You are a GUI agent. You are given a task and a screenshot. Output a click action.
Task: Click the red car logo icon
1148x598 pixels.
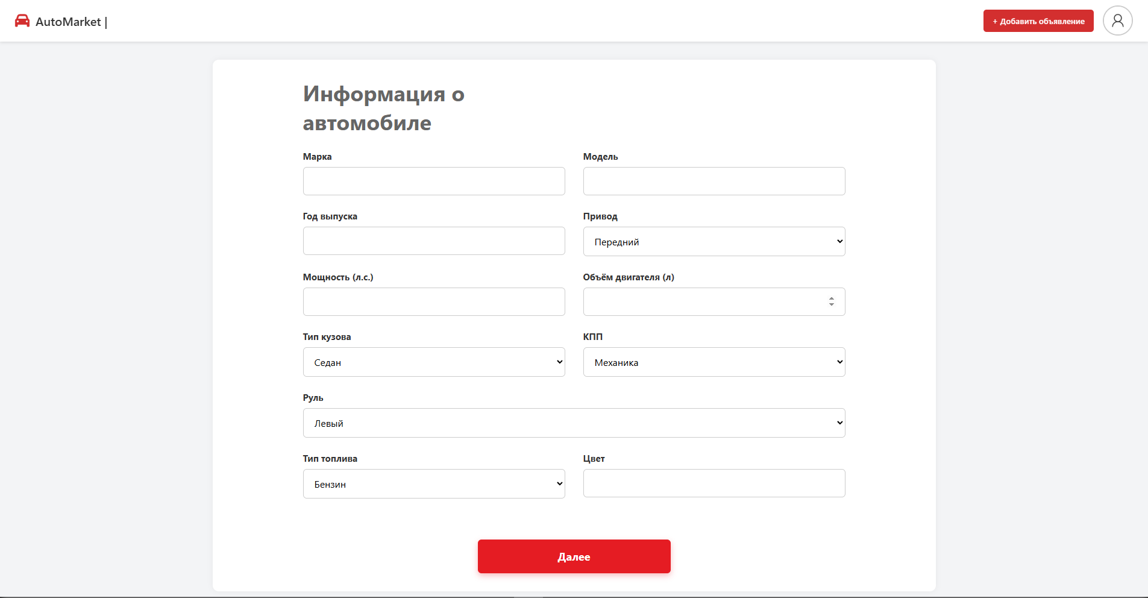(22, 21)
